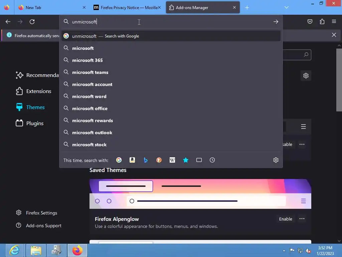Image resolution: width=342 pixels, height=257 pixels.
Task: Pick the 'microsoft office' suggestion
Action: coord(171,108)
